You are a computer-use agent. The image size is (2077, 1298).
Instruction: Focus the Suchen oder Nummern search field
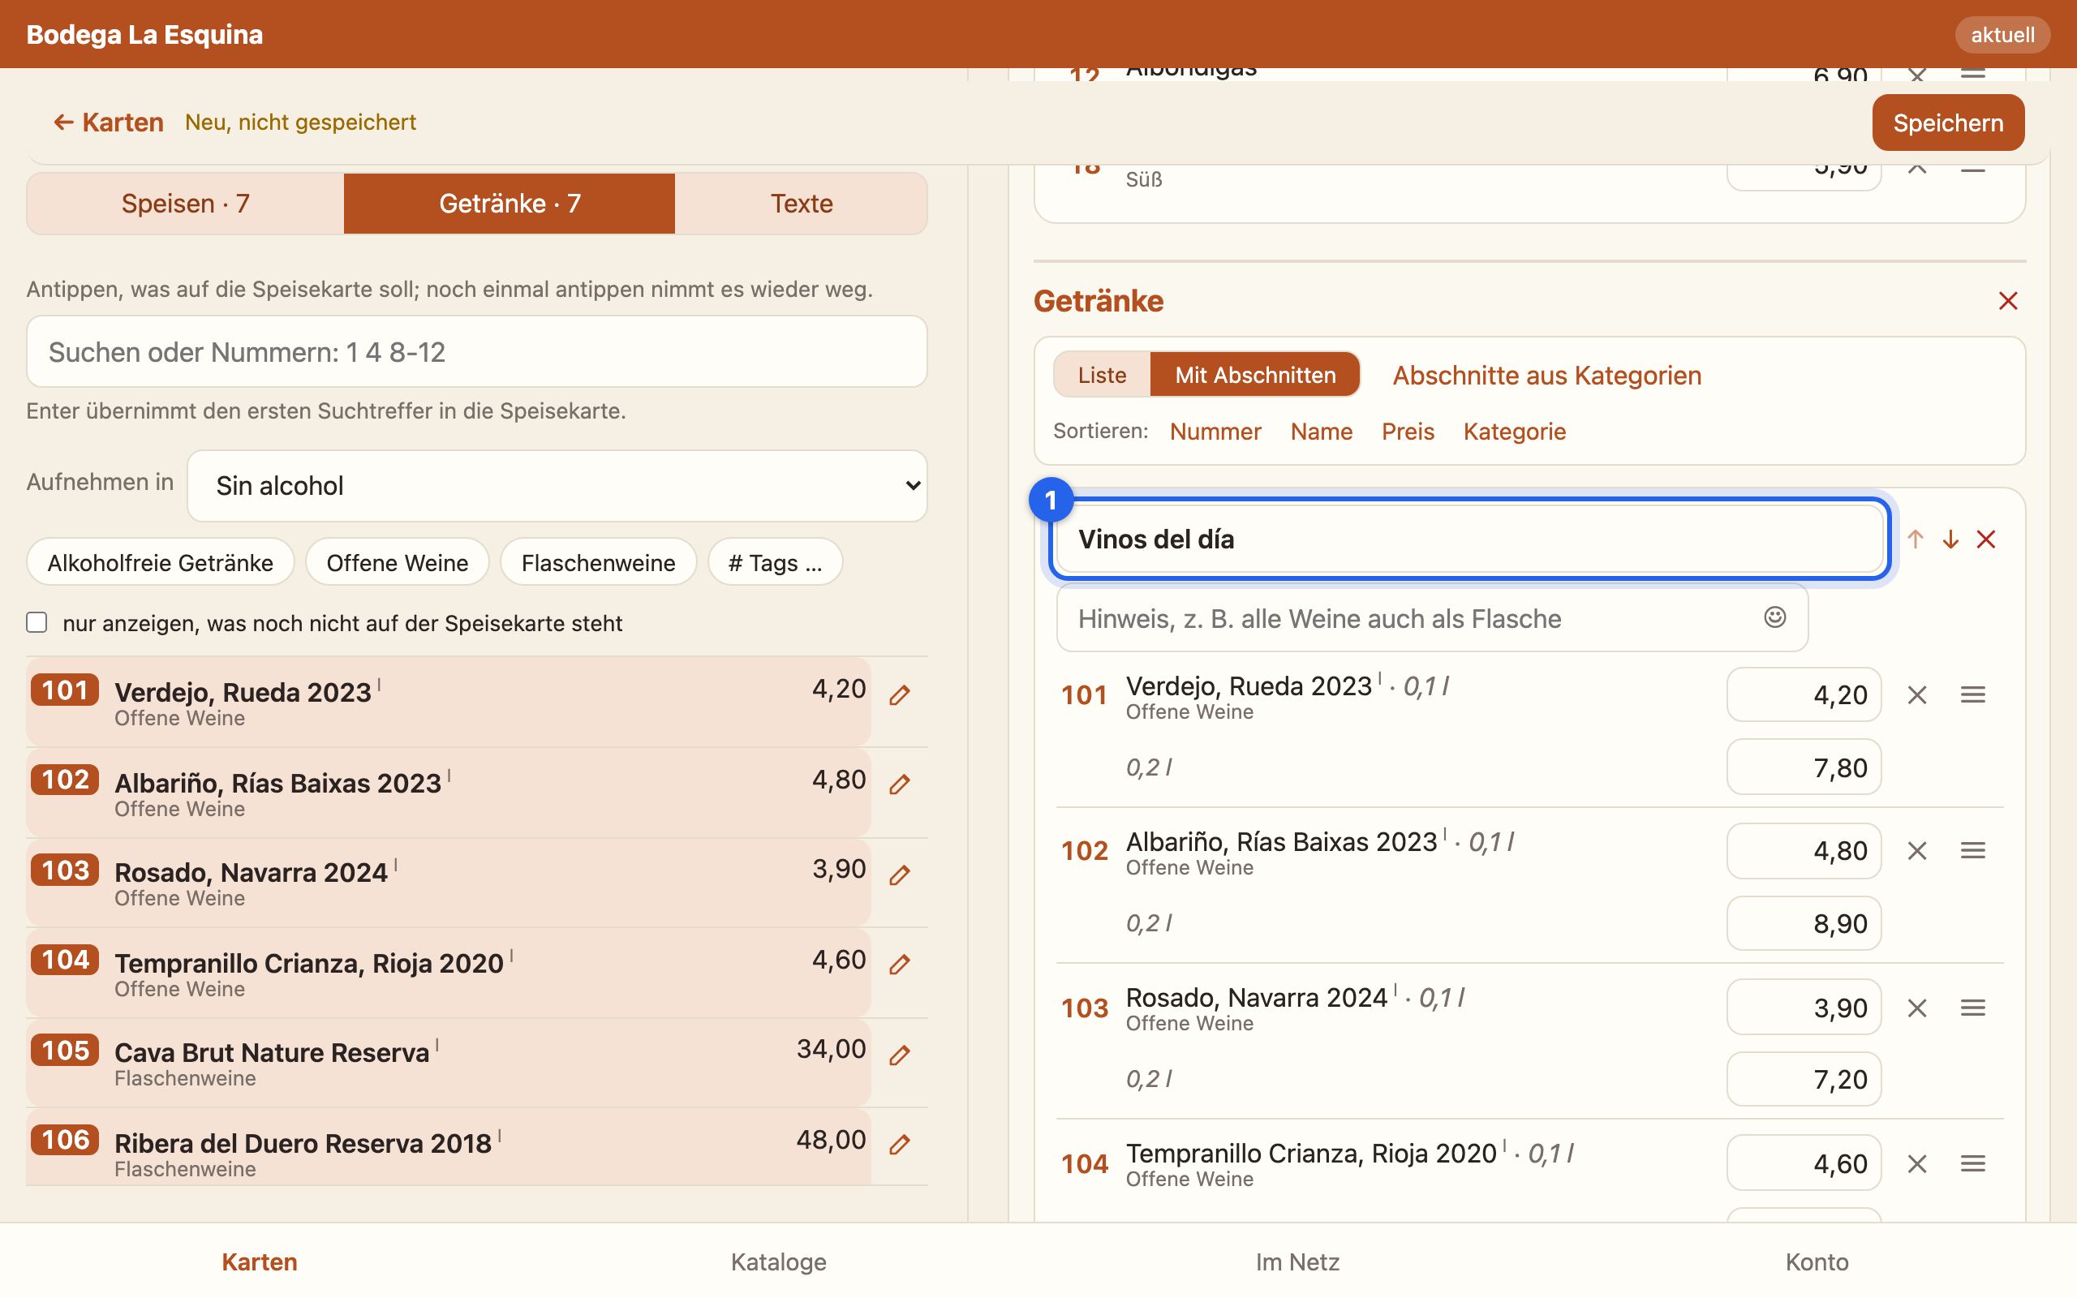pos(476,352)
